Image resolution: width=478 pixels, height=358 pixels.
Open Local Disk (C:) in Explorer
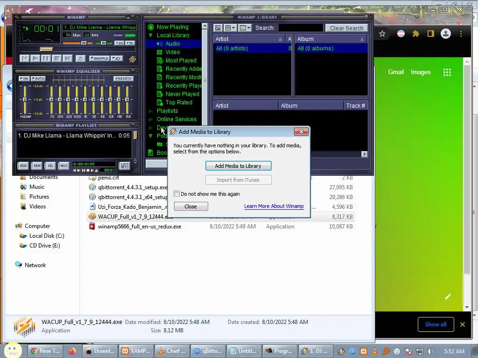(x=47, y=235)
